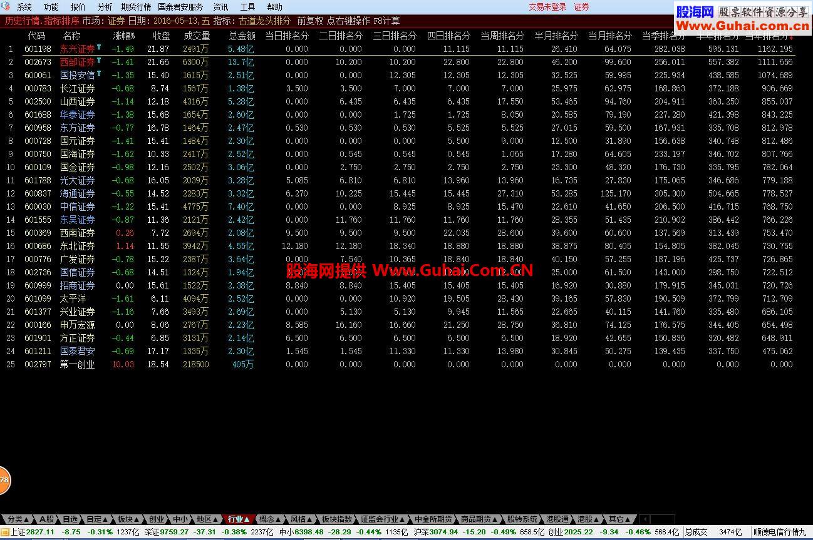Open the 帮助 menu

pos(274,7)
